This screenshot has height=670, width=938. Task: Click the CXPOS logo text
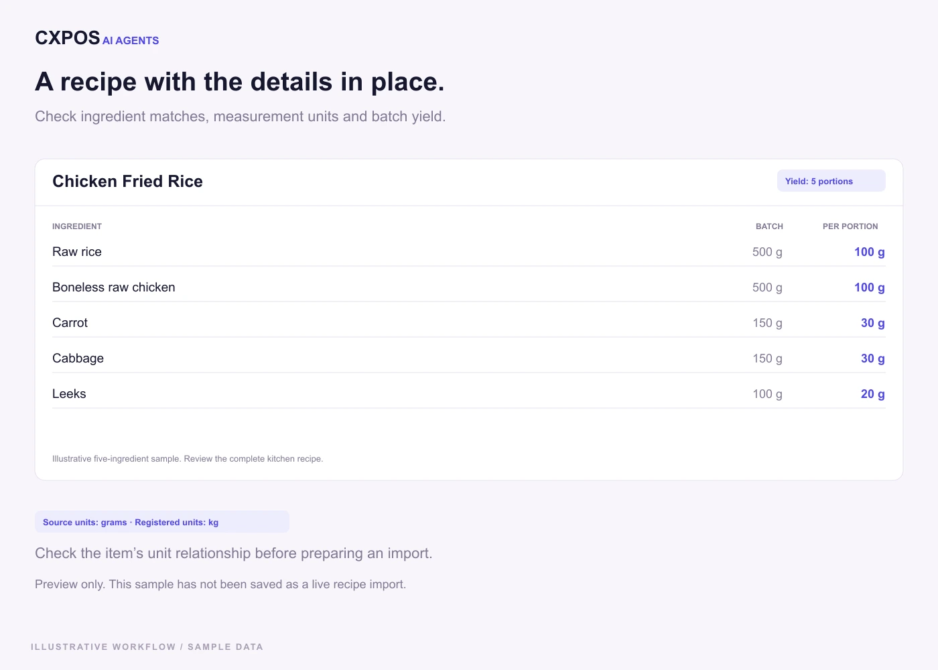[x=67, y=38]
